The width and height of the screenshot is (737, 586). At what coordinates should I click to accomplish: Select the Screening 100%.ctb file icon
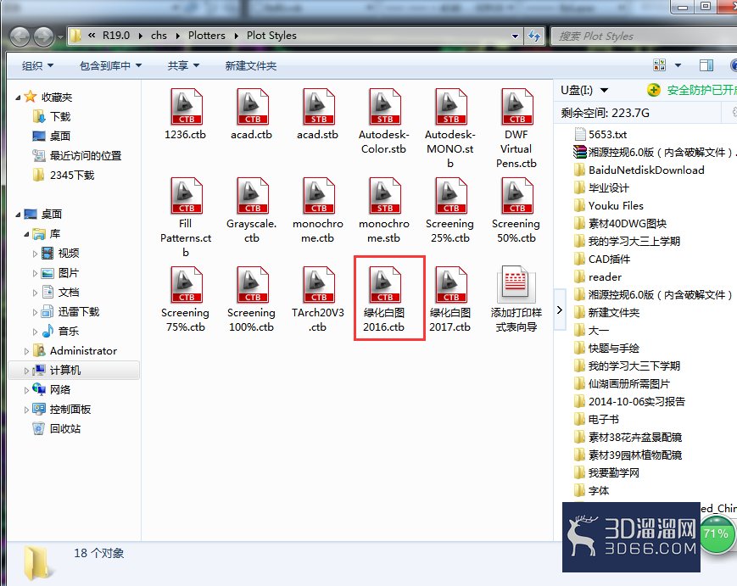point(253,285)
